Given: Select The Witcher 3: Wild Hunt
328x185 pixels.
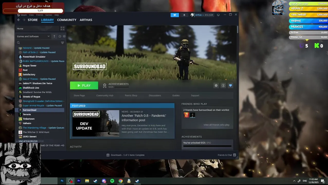Looking at the screenshot, I should tap(36, 132).
